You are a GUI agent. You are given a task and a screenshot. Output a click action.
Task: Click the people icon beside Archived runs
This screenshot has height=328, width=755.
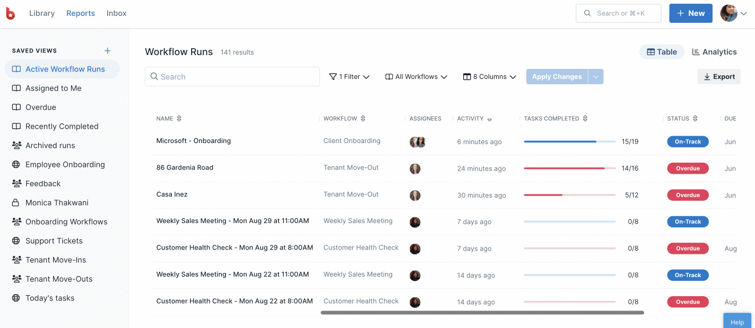click(x=16, y=145)
